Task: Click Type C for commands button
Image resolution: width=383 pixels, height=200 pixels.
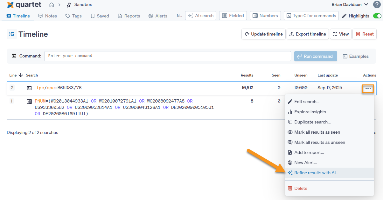Action: (311, 16)
